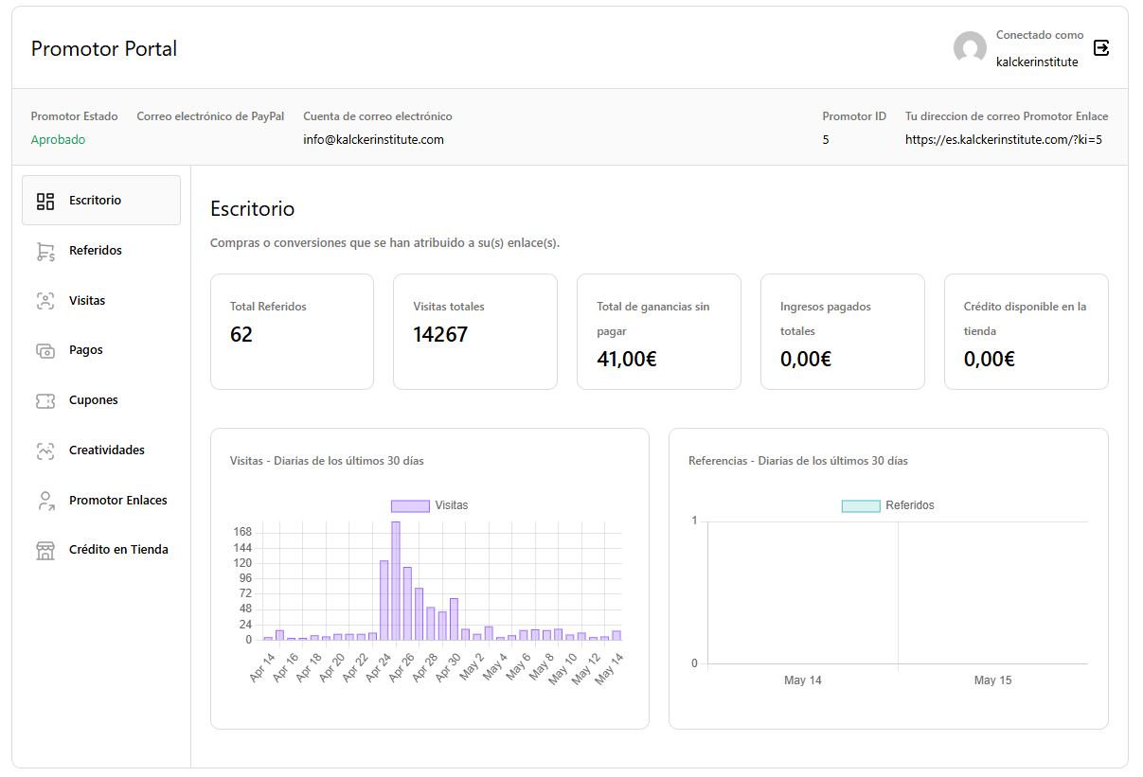Click the Cupones ticket icon

pos(45,400)
